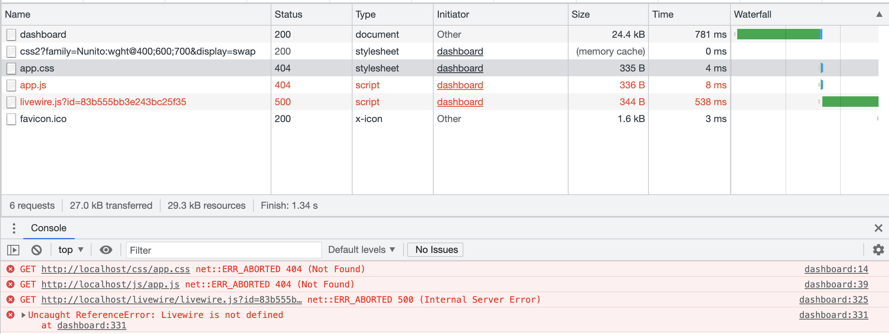The width and height of the screenshot is (889, 334).
Task: Click the dashboard:325 source link
Action: pos(833,299)
